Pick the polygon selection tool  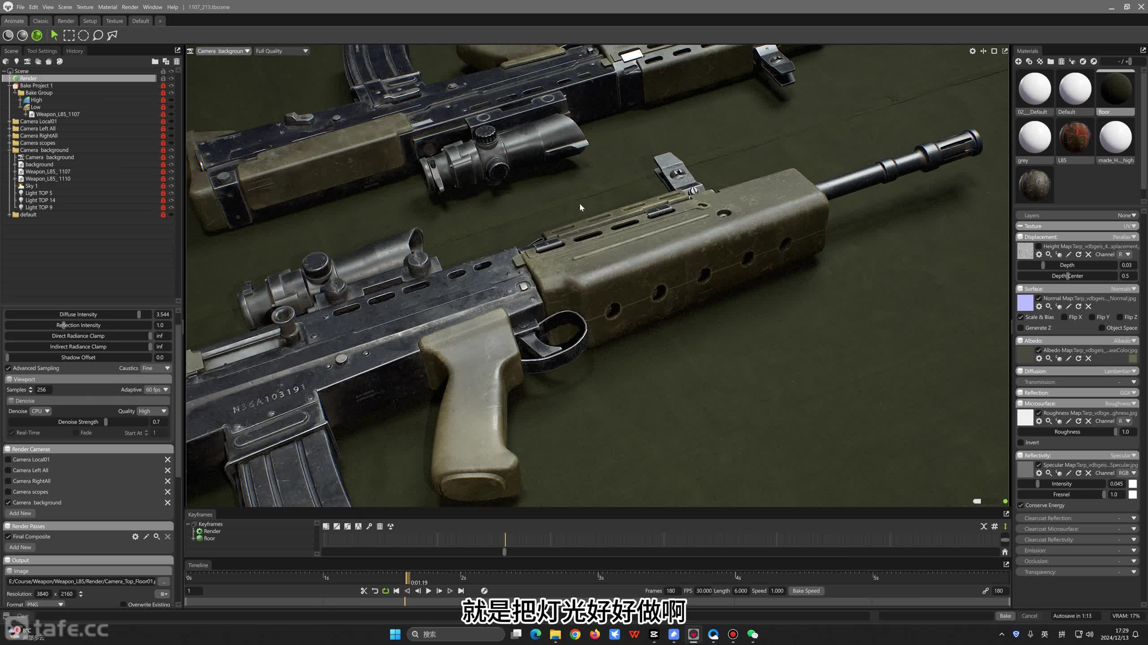coord(112,35)
